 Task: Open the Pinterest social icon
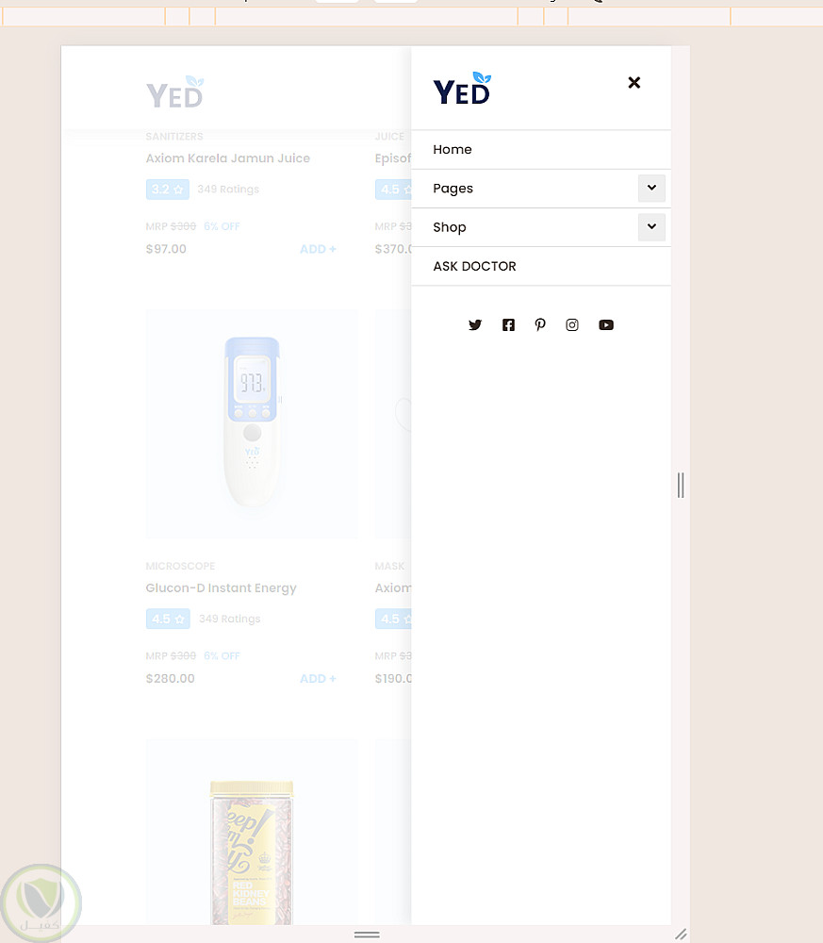pyautogui.click(x=540, y=324)
